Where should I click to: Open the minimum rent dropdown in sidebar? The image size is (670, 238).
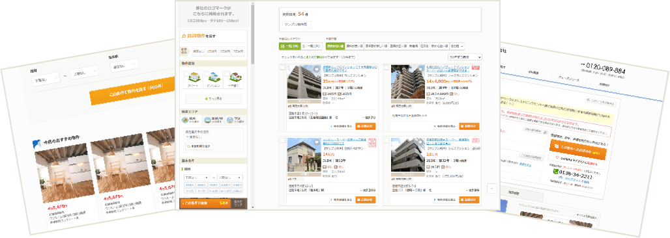pos(197,177)
